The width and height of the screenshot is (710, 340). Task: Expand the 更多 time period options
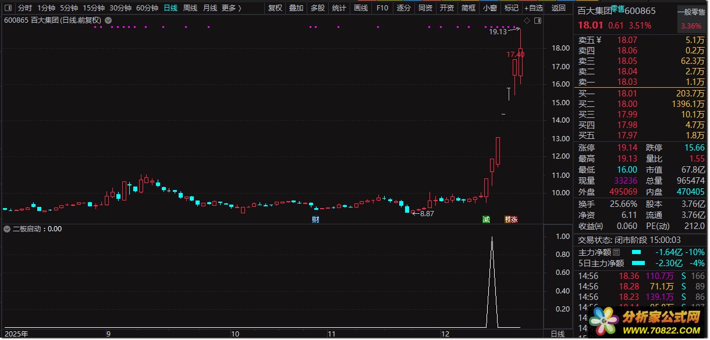[x=231, y=8]
